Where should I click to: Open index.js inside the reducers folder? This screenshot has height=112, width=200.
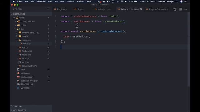pyautogui.click(x=27, y=44)
